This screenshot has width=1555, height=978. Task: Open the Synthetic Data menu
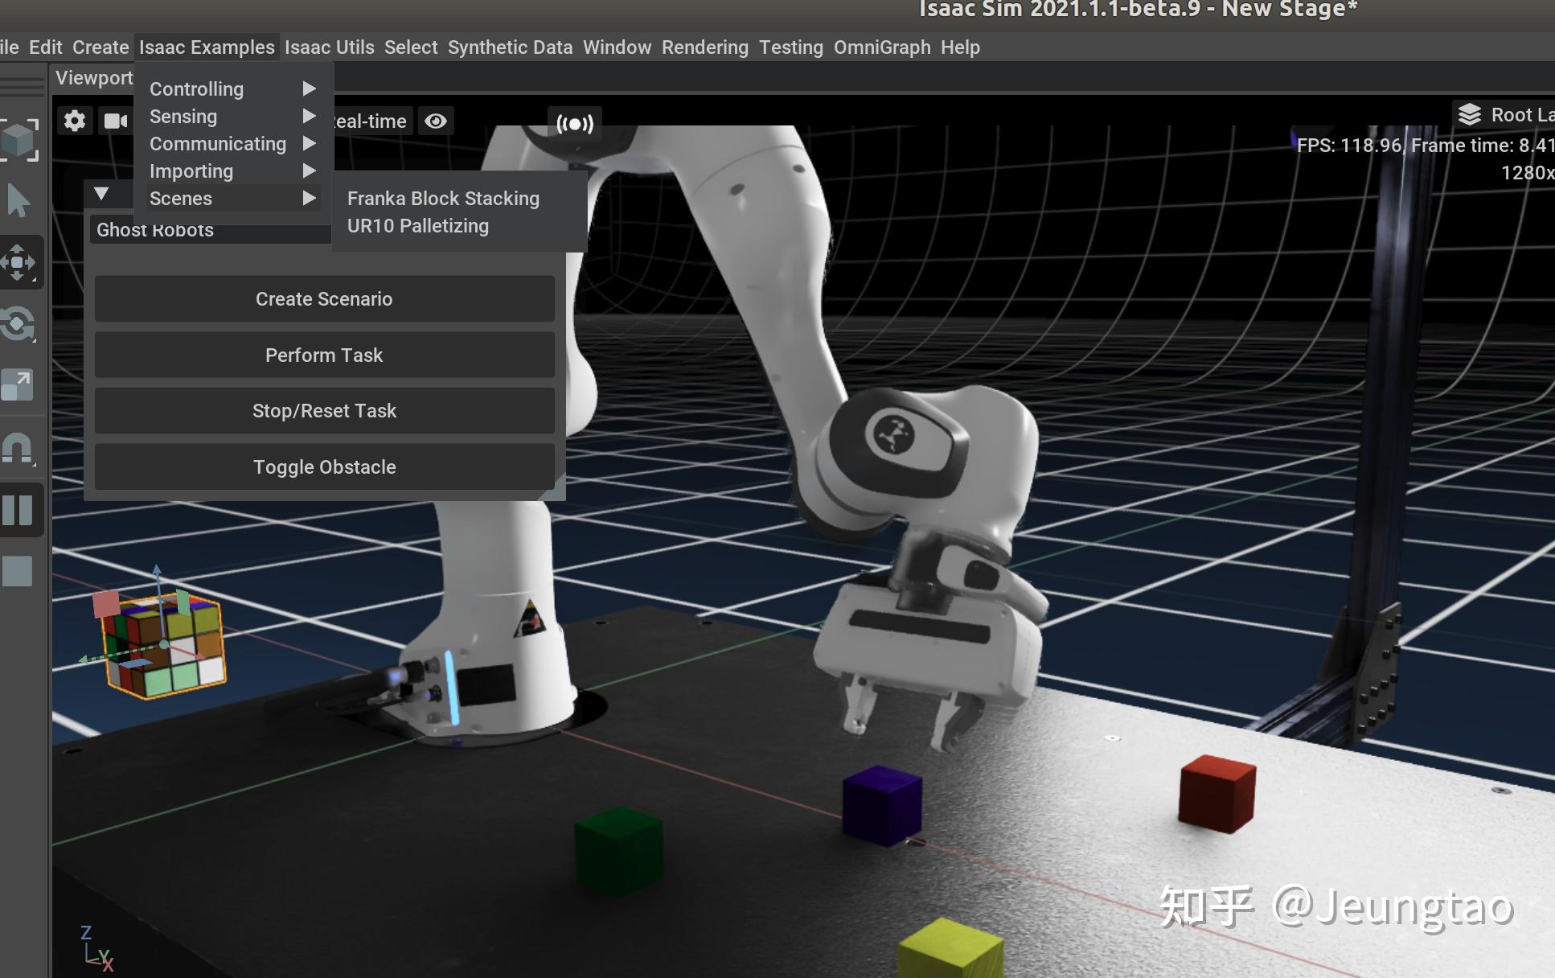tap(510, 47)
